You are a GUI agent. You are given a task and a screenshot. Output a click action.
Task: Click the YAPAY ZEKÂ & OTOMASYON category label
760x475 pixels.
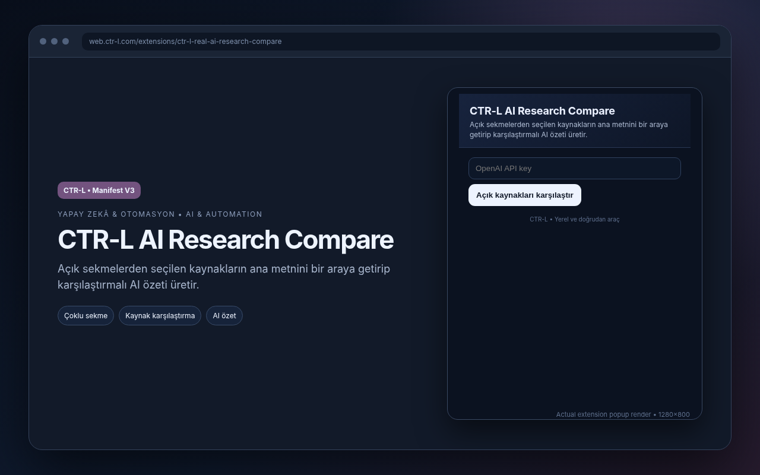tap(160, 214)
